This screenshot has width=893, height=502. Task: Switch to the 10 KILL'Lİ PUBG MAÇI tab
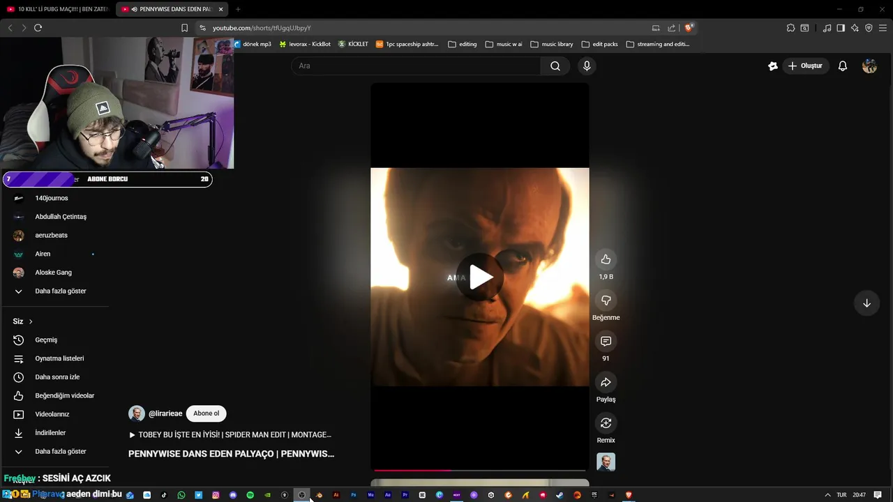[x=58, y=9]
